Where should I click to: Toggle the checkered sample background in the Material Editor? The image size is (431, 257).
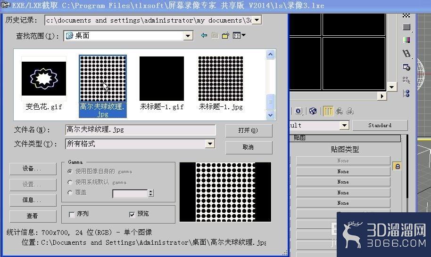click(x=406, y=16)
